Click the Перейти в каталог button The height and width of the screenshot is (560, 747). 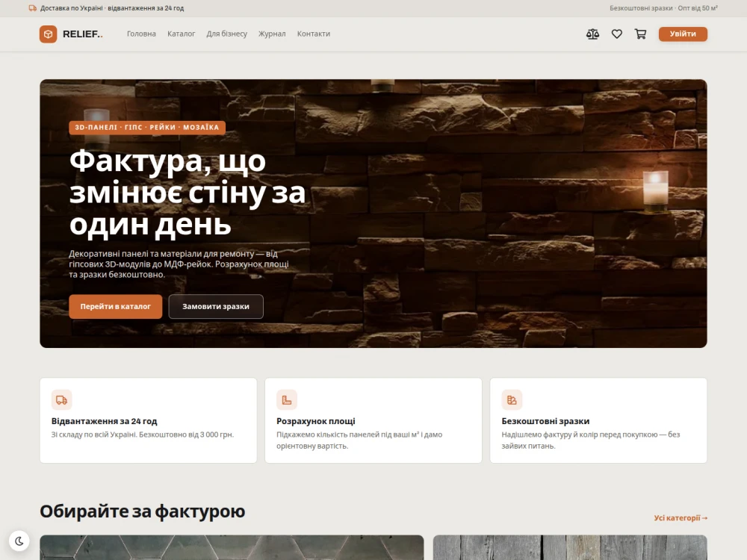[x=115, y=306]
